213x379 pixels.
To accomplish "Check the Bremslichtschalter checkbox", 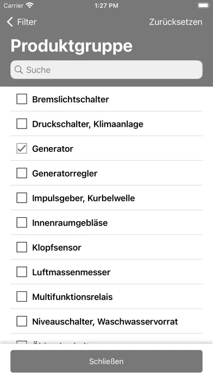I will [22, 99].
